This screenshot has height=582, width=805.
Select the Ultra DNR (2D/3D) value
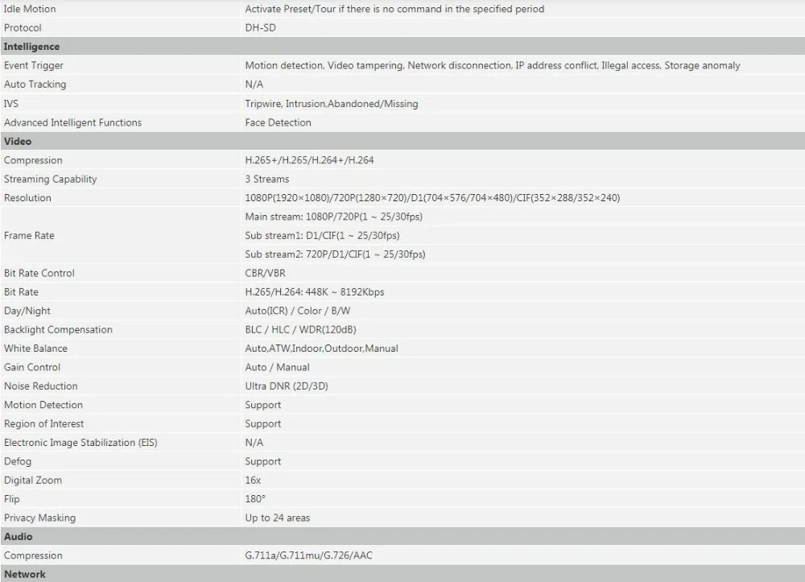287,386
